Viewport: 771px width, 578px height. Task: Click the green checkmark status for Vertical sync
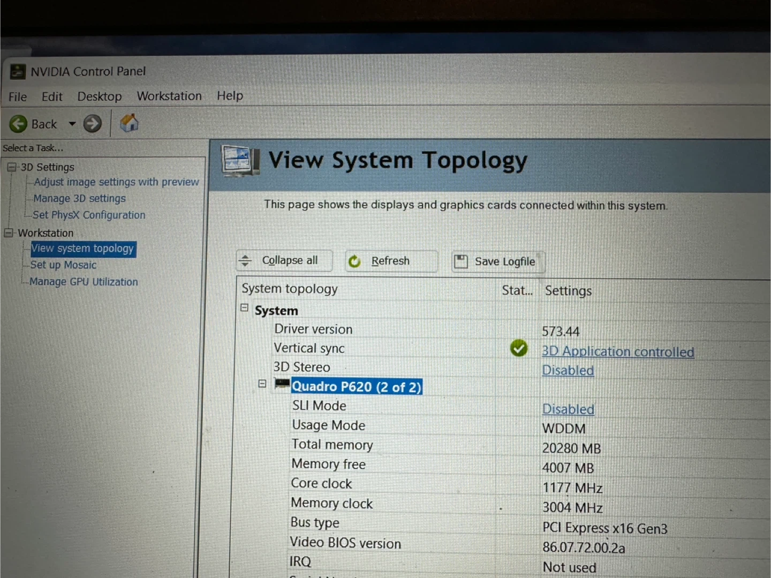[518, 348]
